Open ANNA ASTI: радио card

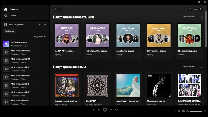67,41
